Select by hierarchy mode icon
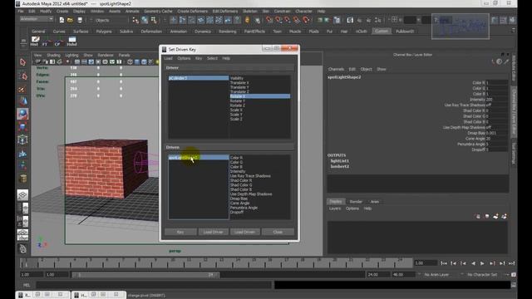The height and width of the screenshot is (299, 532). click(135, 20)
